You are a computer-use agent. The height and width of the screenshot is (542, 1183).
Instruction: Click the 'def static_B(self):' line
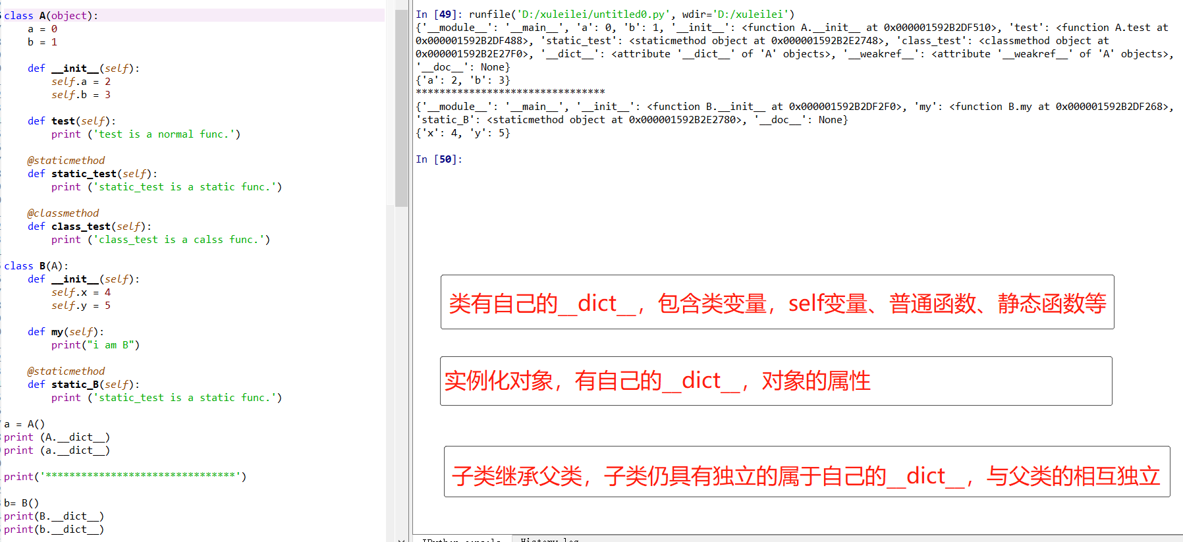pos(84,385)
